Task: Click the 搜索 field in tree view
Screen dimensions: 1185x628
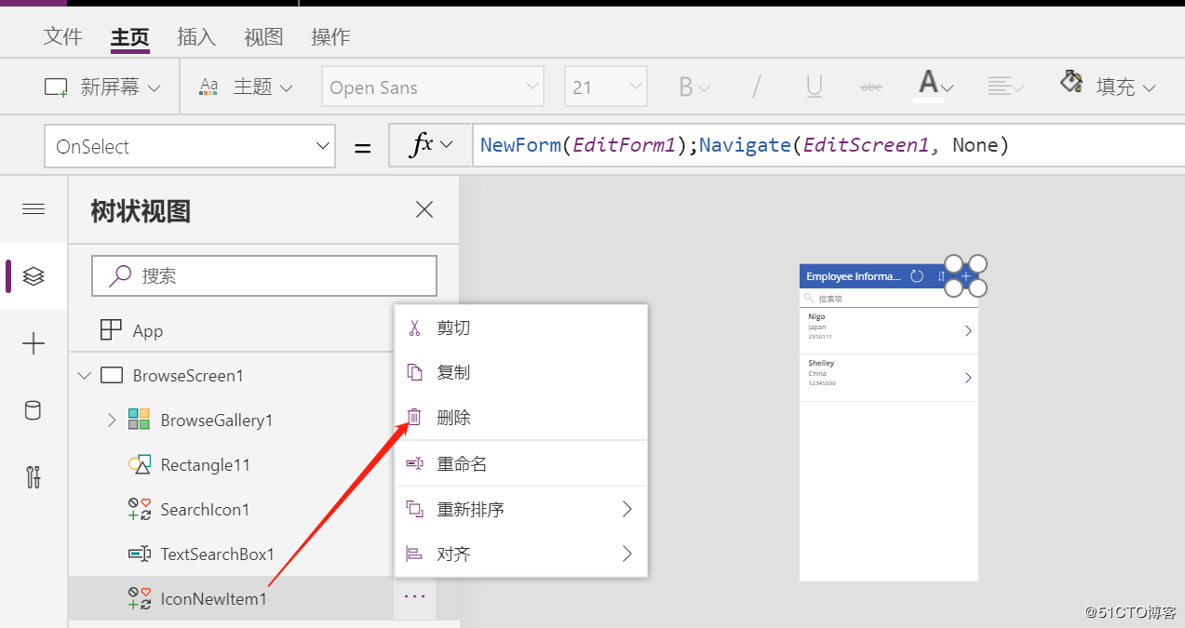Action: (x=264, y=275)
